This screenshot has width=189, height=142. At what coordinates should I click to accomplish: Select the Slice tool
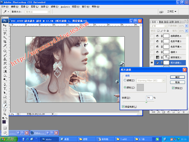click(x=5, y=46)
